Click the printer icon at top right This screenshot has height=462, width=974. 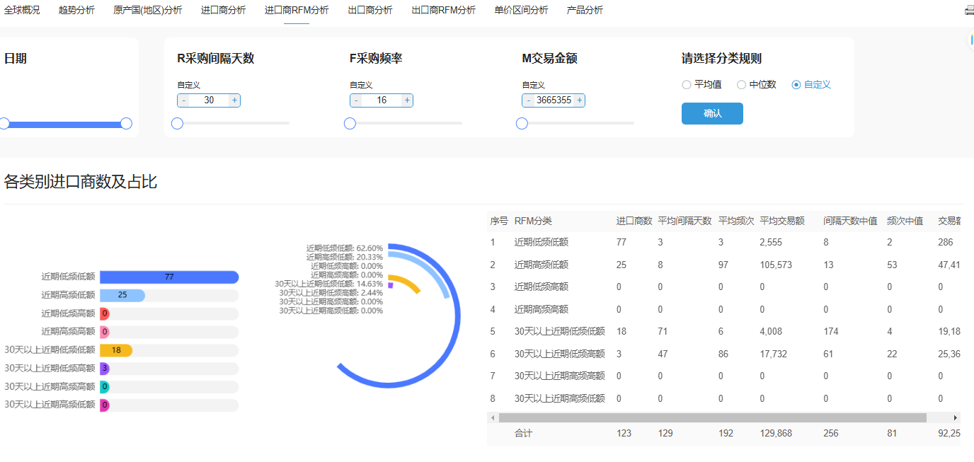969,10
